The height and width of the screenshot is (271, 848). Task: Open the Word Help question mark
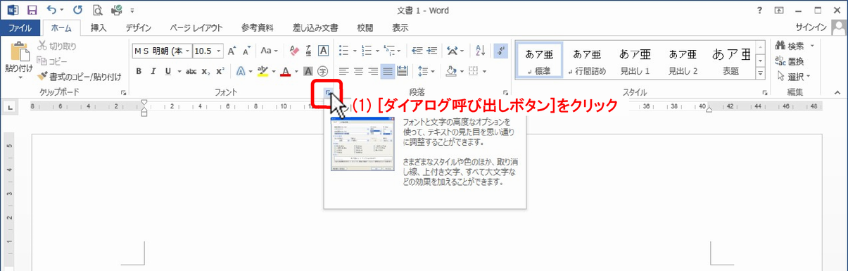[x=759, y=11]
